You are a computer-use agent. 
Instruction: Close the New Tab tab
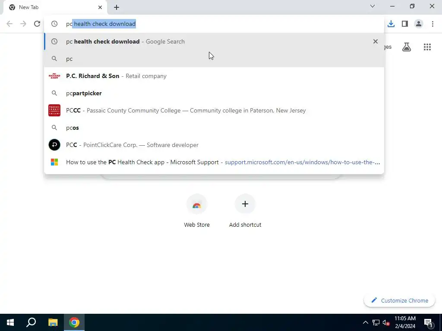pos(100,7)
